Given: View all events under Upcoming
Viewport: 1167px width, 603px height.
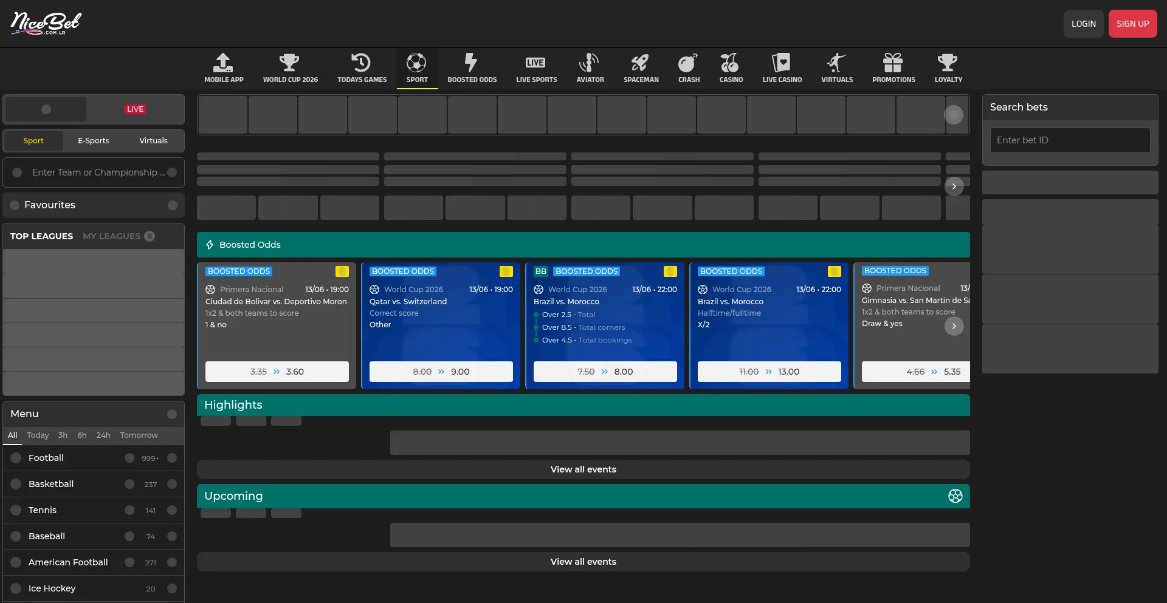Looking at the screenshot, I should point(583,562).
